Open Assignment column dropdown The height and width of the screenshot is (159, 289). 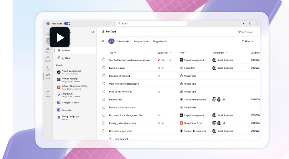tap(220, 52)
